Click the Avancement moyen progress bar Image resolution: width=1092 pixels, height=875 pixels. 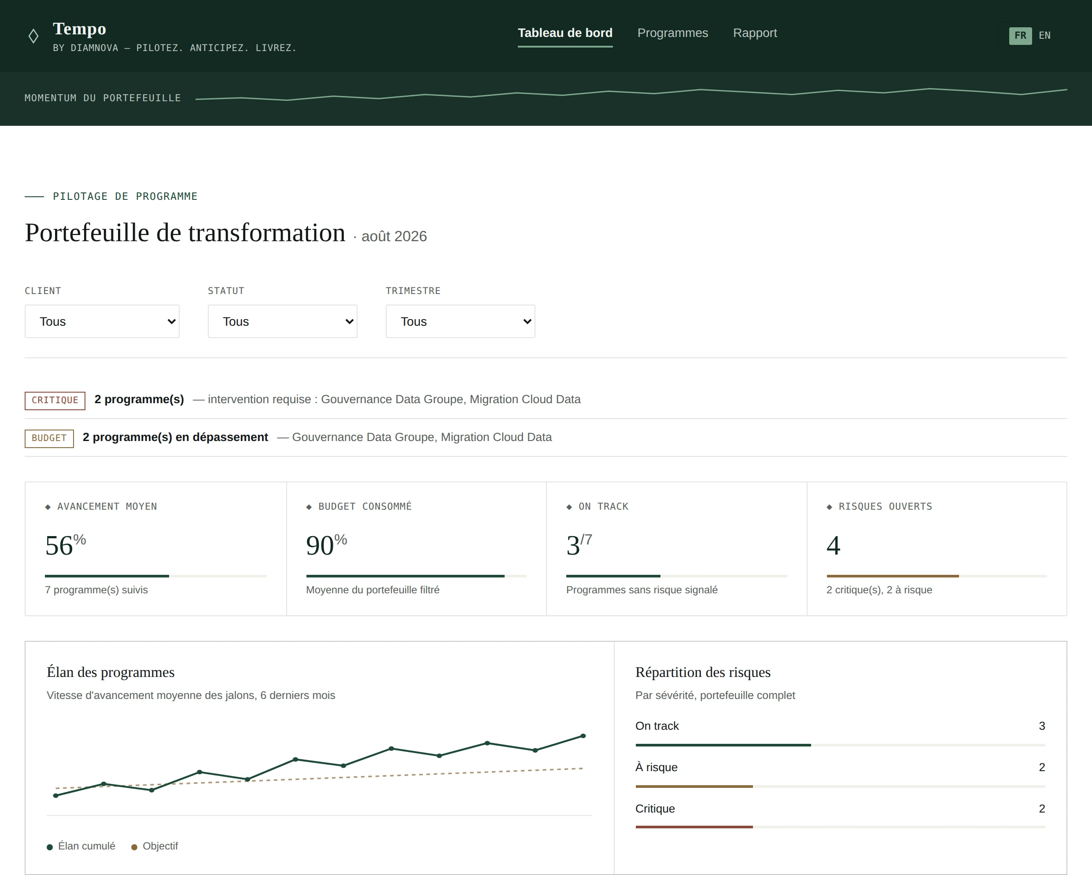[x=155, y=576]
